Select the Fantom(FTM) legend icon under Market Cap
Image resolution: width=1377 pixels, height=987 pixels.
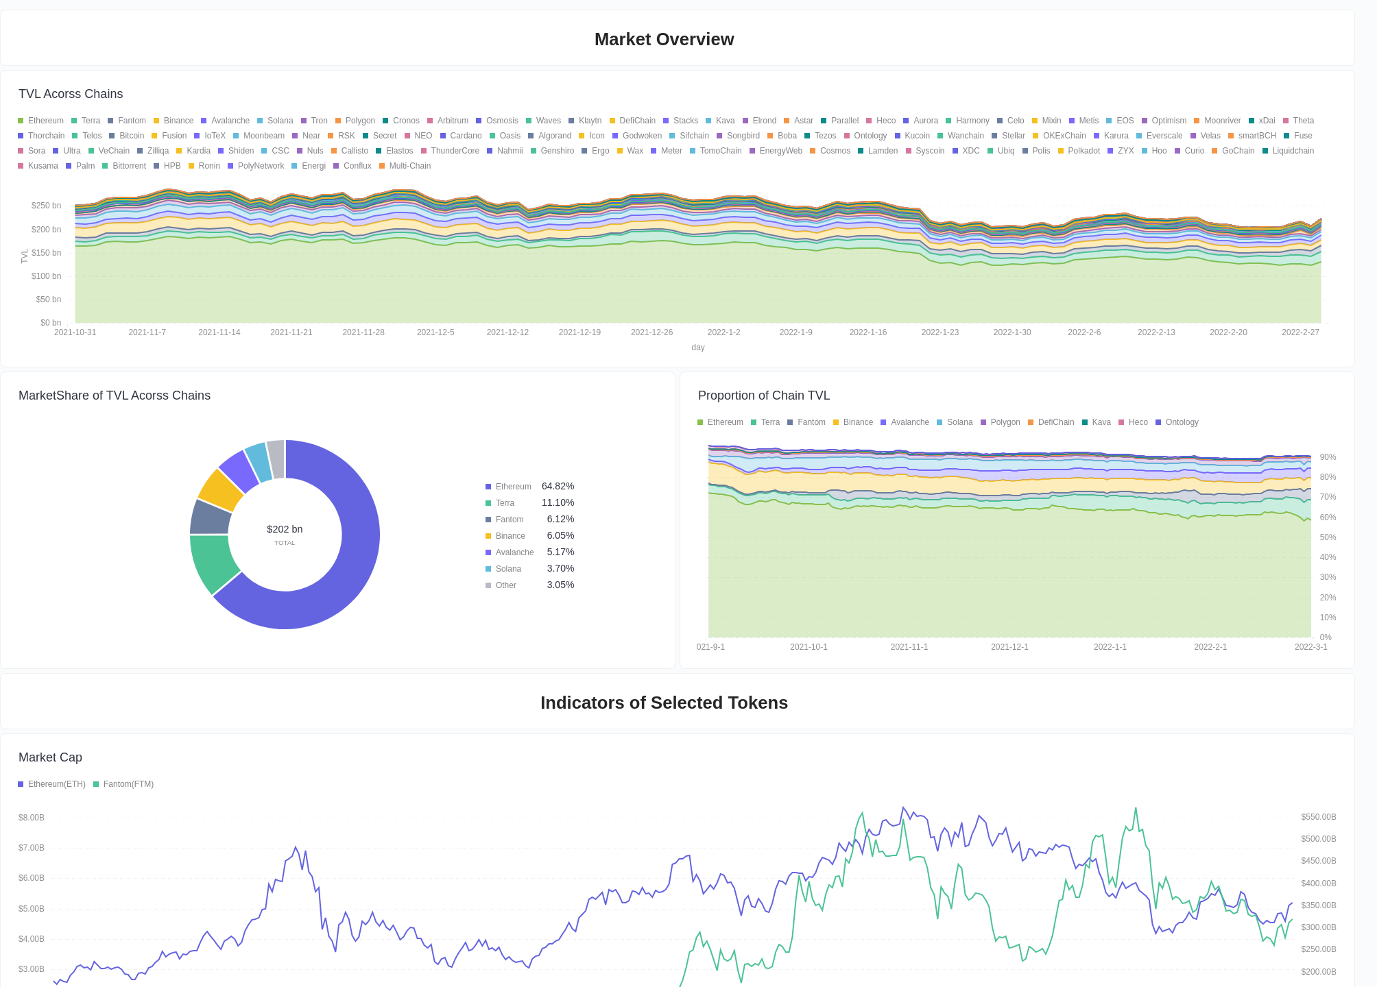(97, 783)
